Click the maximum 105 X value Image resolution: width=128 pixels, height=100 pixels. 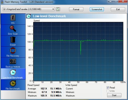click(x=44, y=96)
